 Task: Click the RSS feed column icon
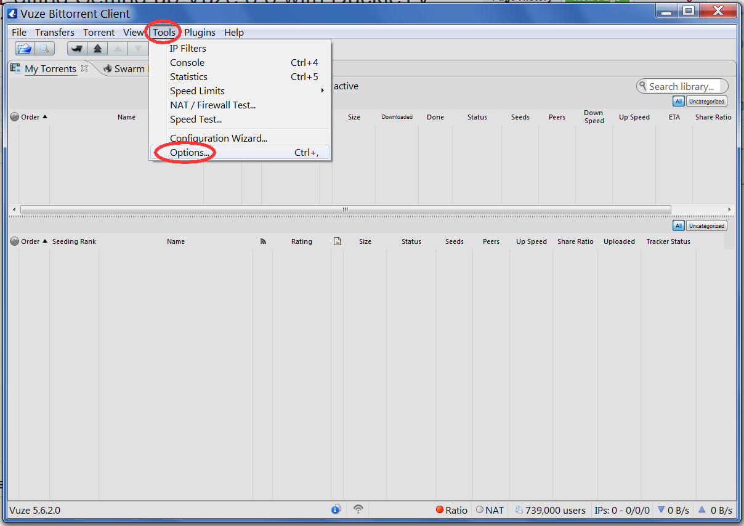263,241
